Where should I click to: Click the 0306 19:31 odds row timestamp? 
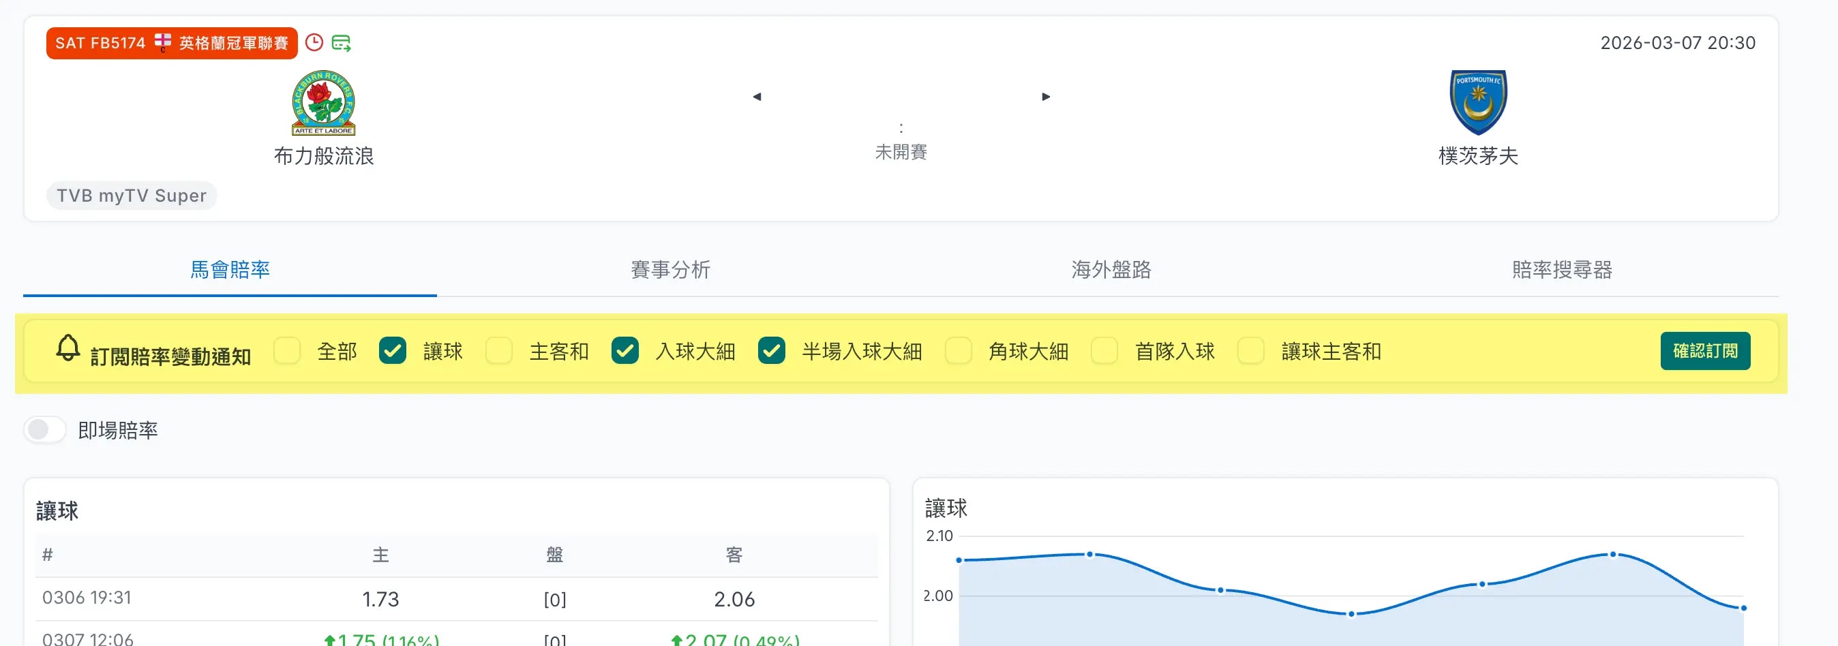point(87,598)
